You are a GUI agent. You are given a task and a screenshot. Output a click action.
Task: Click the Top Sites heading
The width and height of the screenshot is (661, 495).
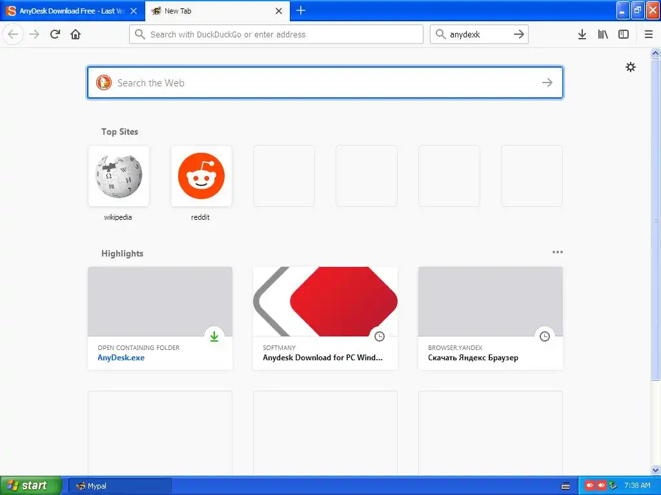[119, 131]
